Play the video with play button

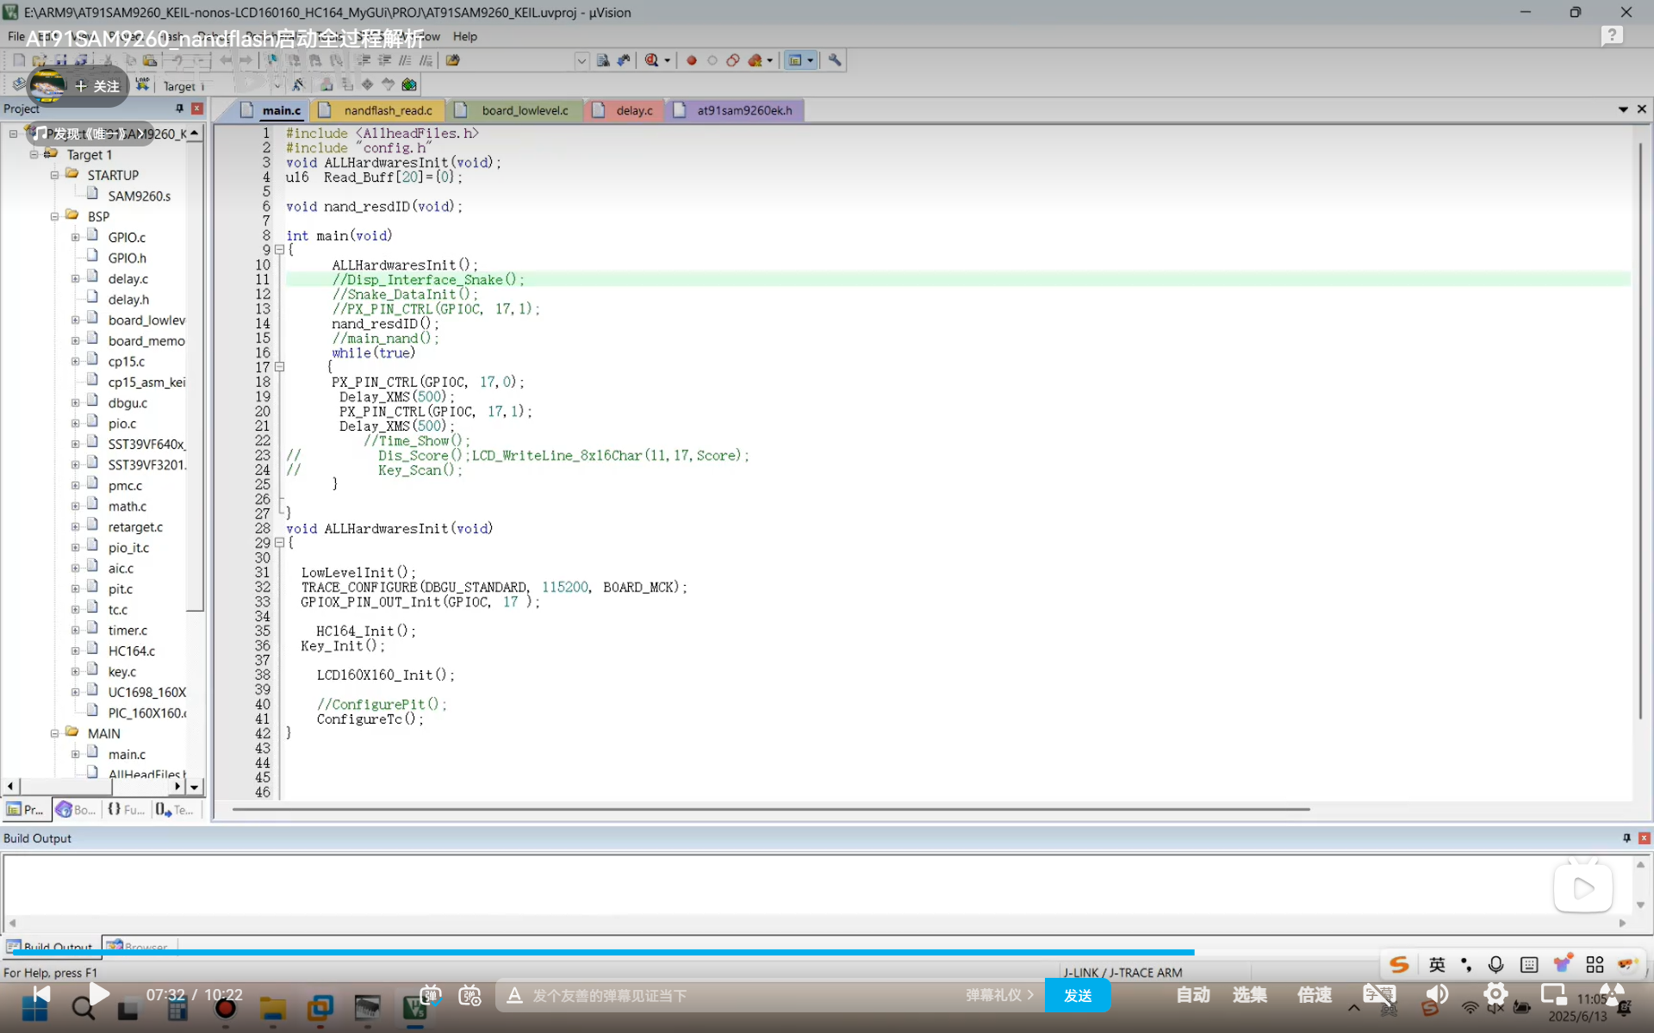(99, 994)
